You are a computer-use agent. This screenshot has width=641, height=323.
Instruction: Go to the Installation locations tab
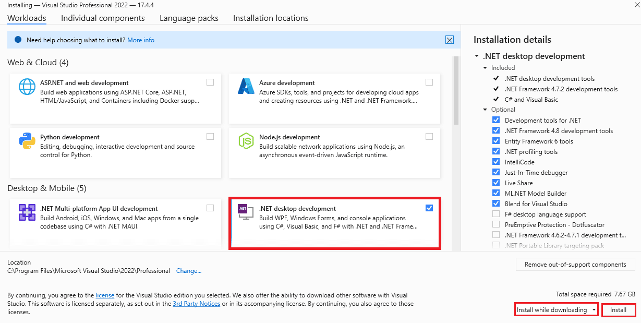(x=271, y=18)
